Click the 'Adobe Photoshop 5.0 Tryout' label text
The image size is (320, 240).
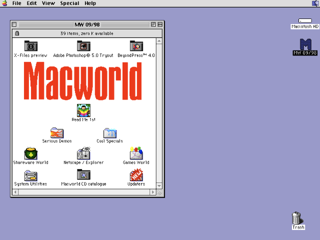click(83, 55)
